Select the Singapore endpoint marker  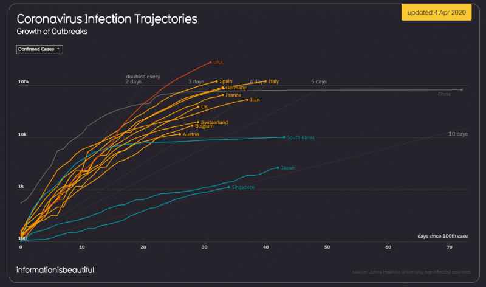coord(228,187)
